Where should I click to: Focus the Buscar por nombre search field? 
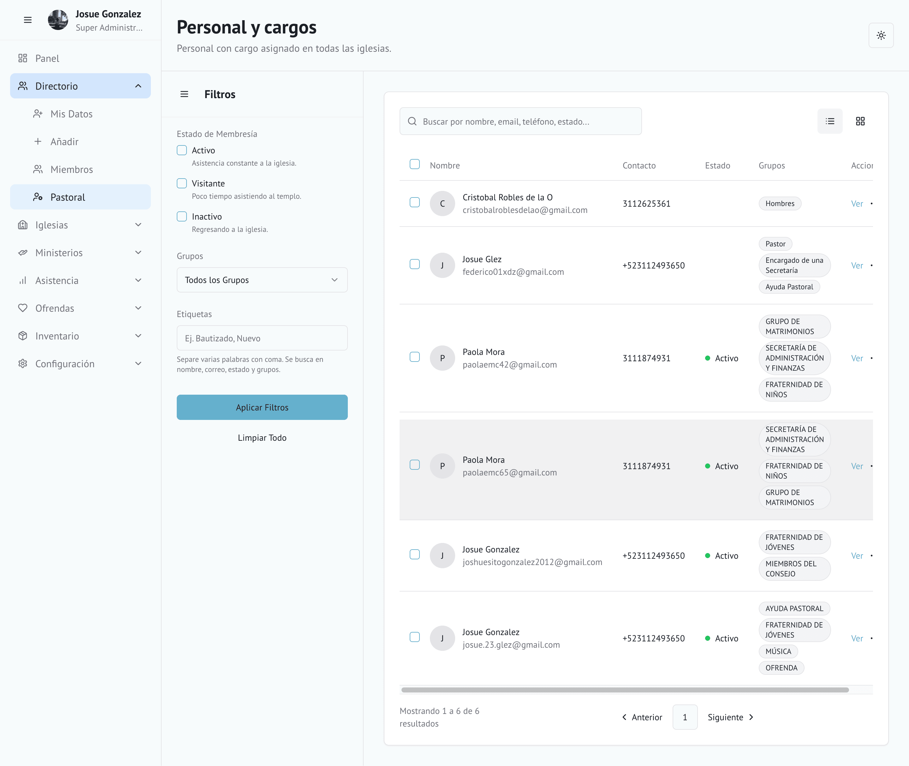click(520, 121)
